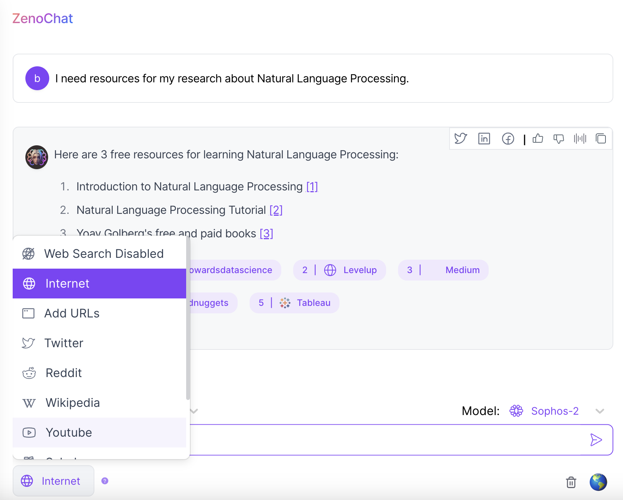Choose Add URLs from the source menu
The image size is (623, 500).
(99, 313)
